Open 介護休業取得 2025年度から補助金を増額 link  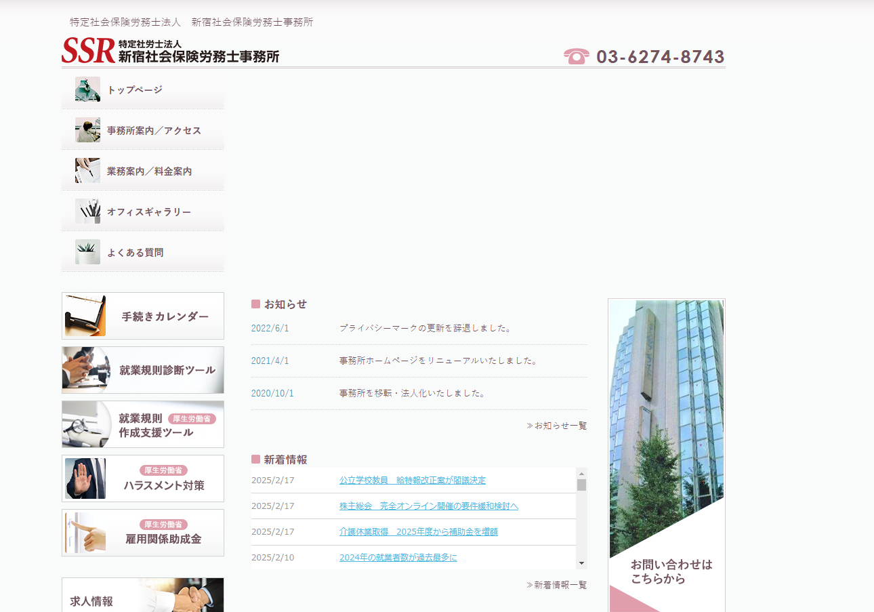click(419, 532)
